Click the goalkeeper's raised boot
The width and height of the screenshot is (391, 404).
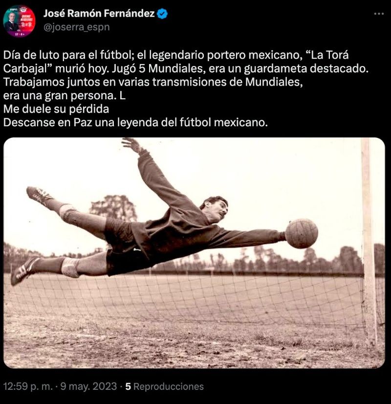pyautogui.click(x=39, y=195)
